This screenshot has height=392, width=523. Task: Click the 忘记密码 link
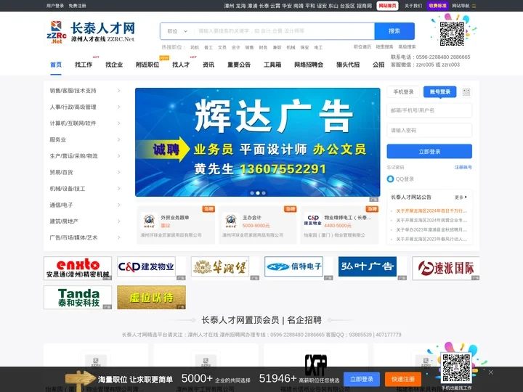(x=395, y=168)
